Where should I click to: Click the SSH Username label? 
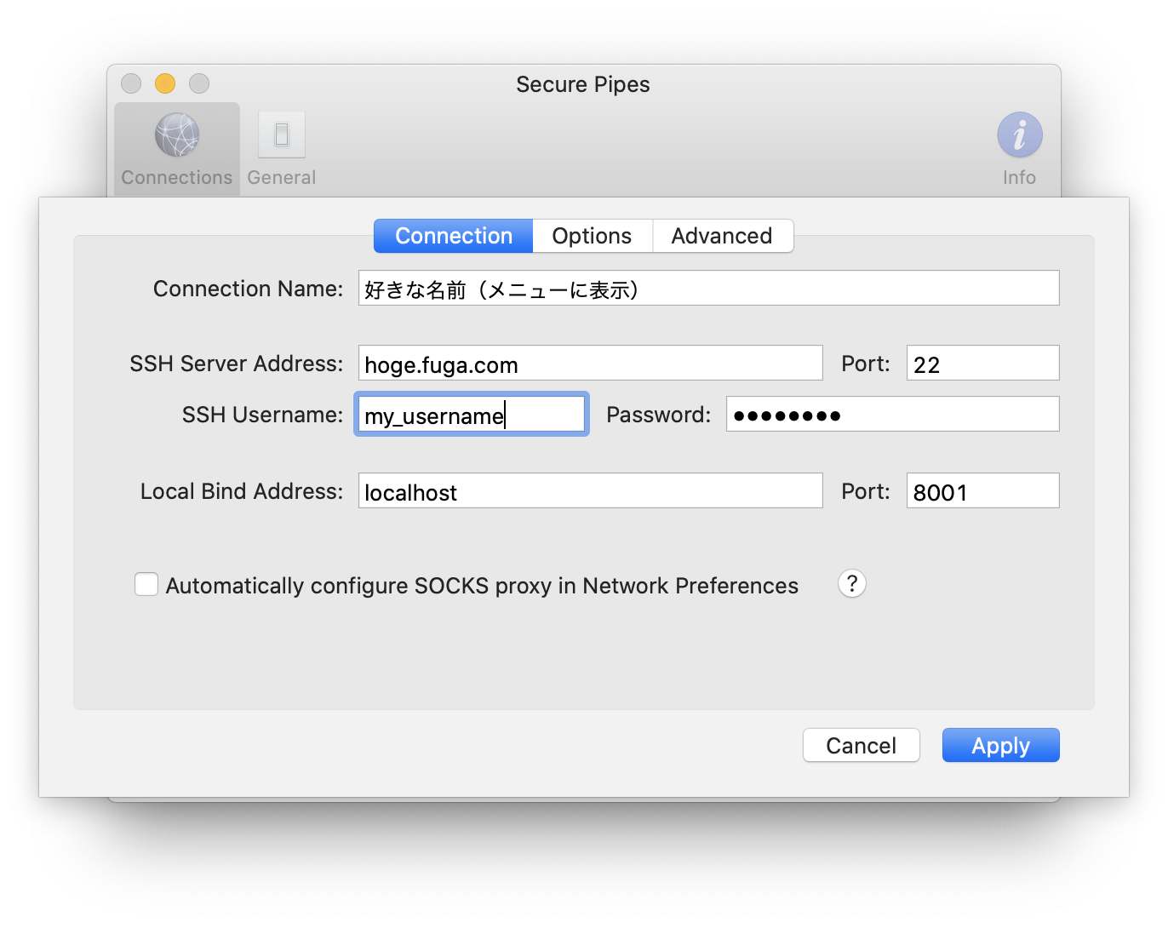[262, 415]
